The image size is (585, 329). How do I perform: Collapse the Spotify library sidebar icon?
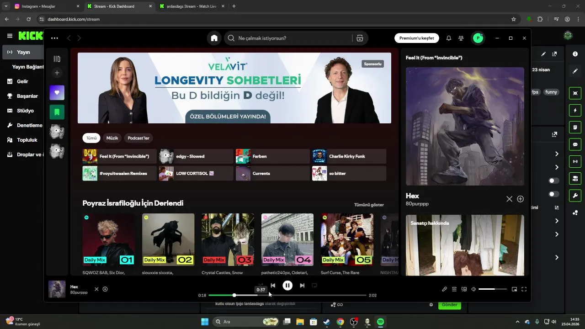(57, 59)
